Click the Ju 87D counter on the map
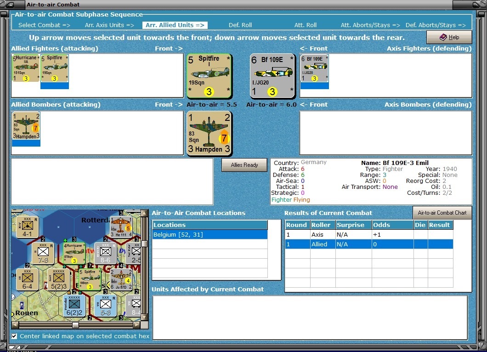 [x=121, y=279]
